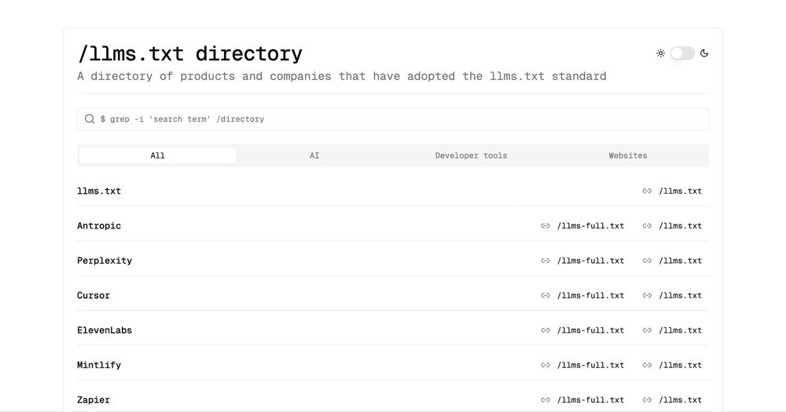Open Antropic /llms.txt link

click(680, 226)
